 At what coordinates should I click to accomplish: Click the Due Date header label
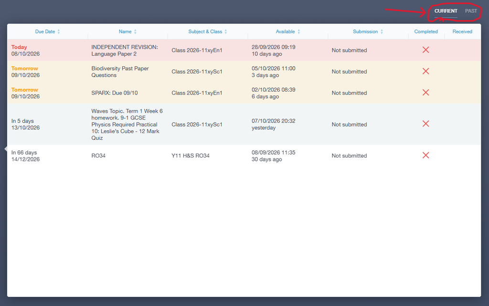(45, 32)
